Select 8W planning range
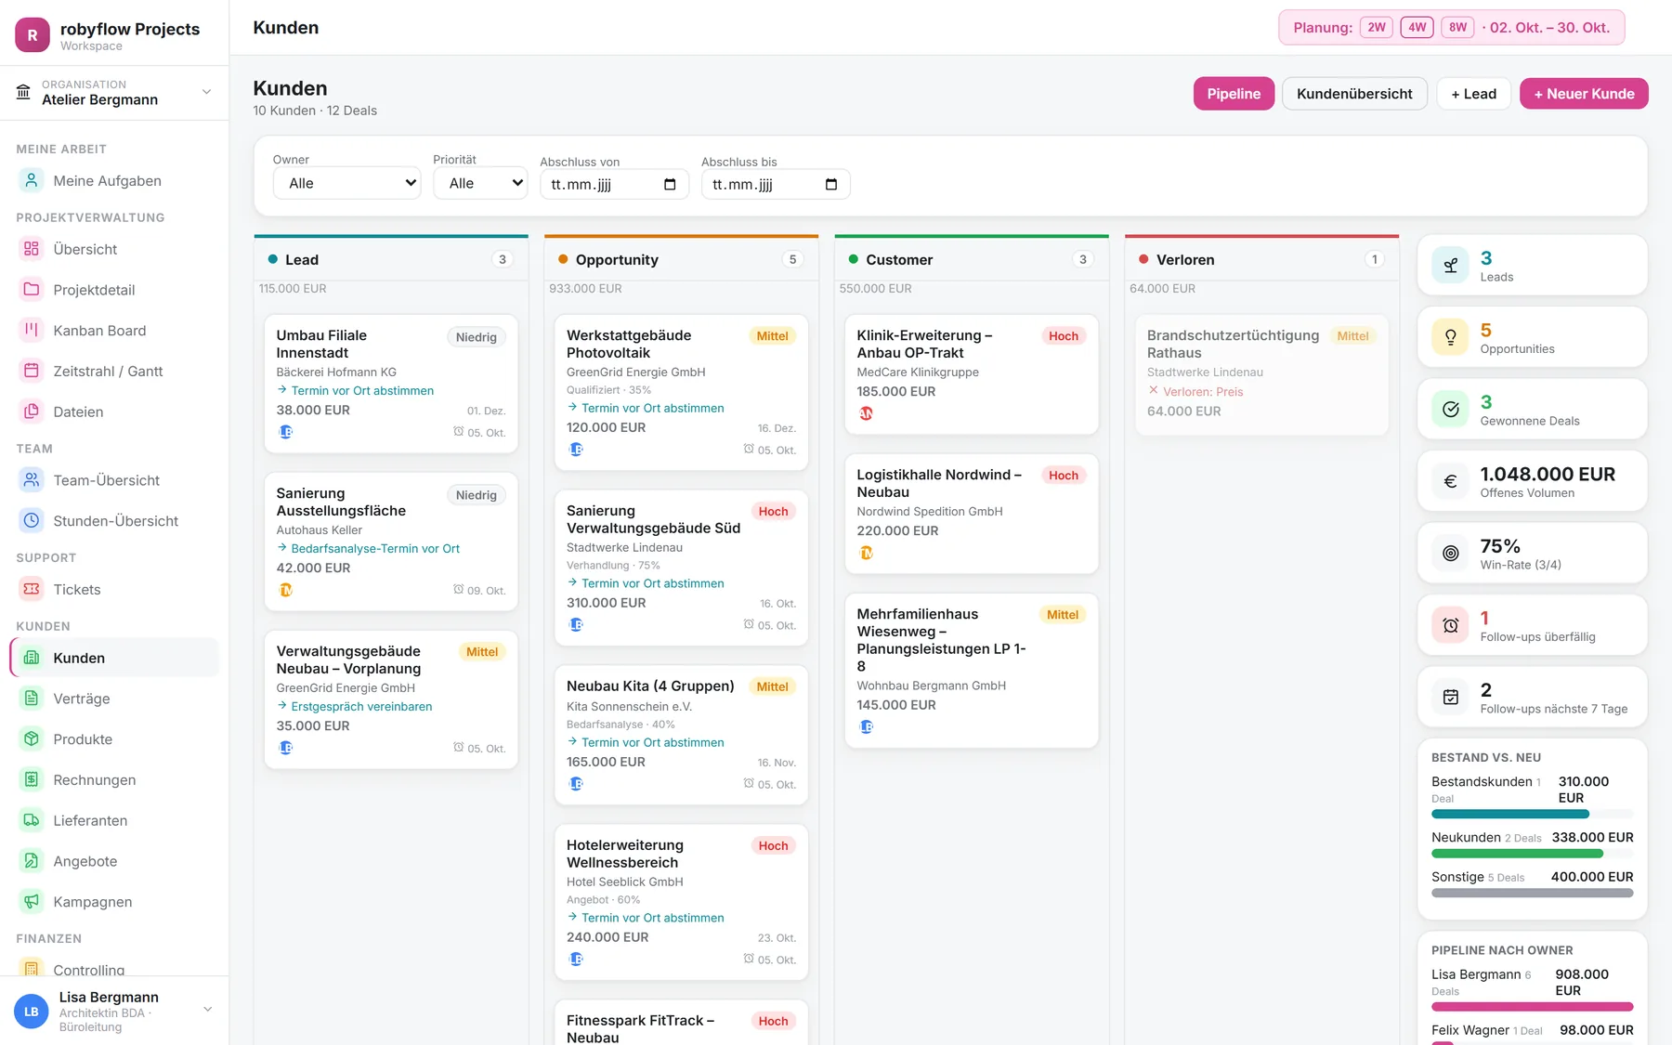This screenshot has width=1672, height=1045. click(x=1457, y=27)
